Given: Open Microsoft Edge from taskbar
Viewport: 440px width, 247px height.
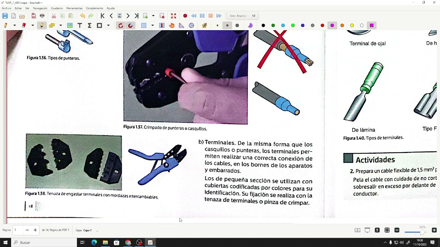Looking at the screenshot, I should [x=94, y=243].
